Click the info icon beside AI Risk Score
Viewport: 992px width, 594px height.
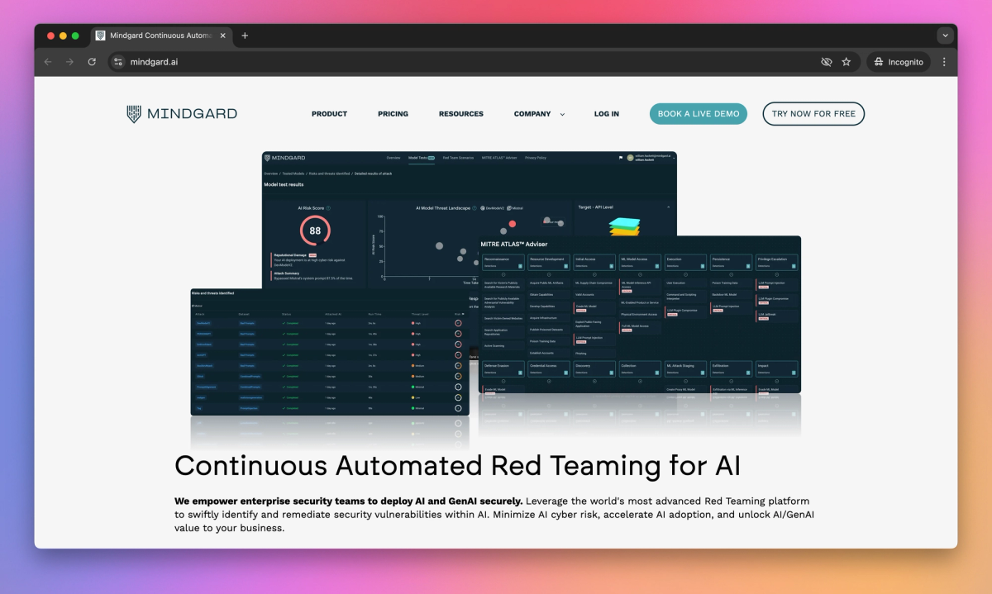[328, 208]
